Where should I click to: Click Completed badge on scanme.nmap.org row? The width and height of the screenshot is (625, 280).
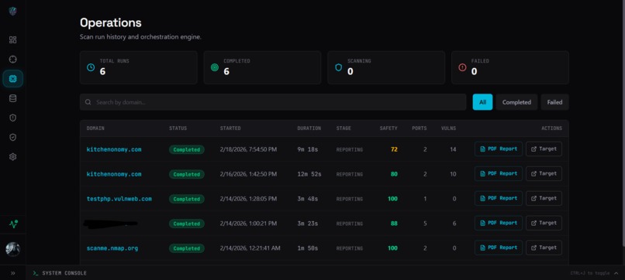point(187,248)
